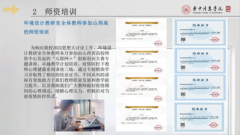Click line starting "间的心理调适，缓解心理压力"
Screen dimensions: 240x135
coord(66,91)
